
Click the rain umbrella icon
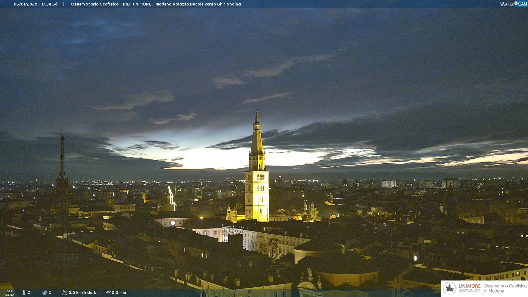tap(108, 293)
